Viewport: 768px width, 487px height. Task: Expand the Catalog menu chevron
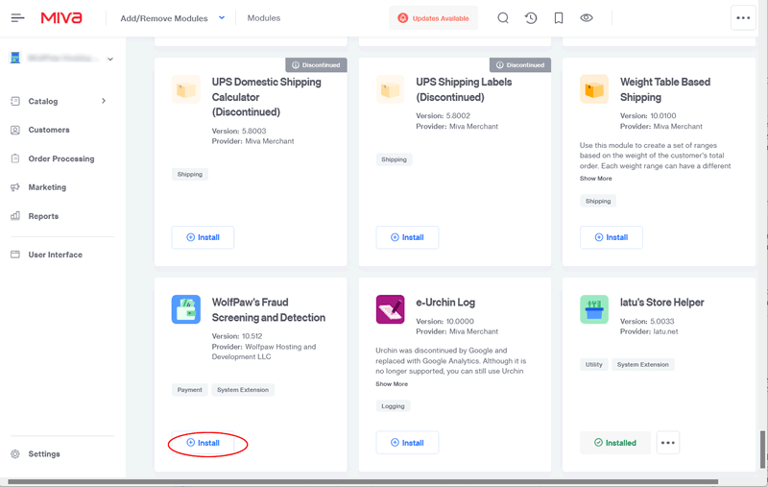click(104, 101)
